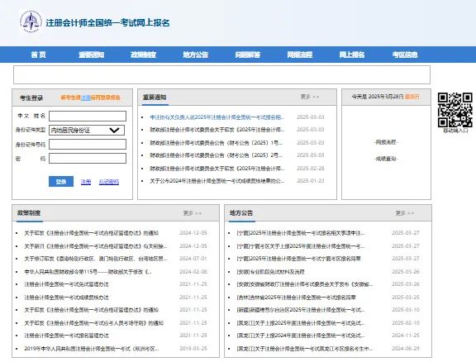476x362 pixels.
Task: Expand 更多 in the 地方公告 panel
Action: coord(405,213)
